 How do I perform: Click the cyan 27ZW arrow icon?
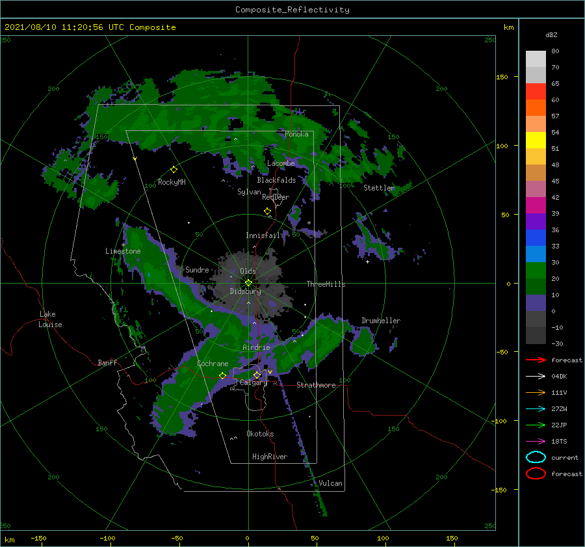(536, 409)
